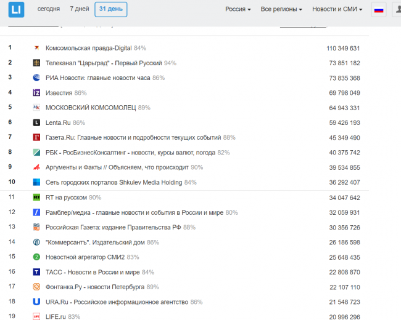This screenshot has height=320, width=401.
Task: Open the Россия country dropdown
Action: 238,9
